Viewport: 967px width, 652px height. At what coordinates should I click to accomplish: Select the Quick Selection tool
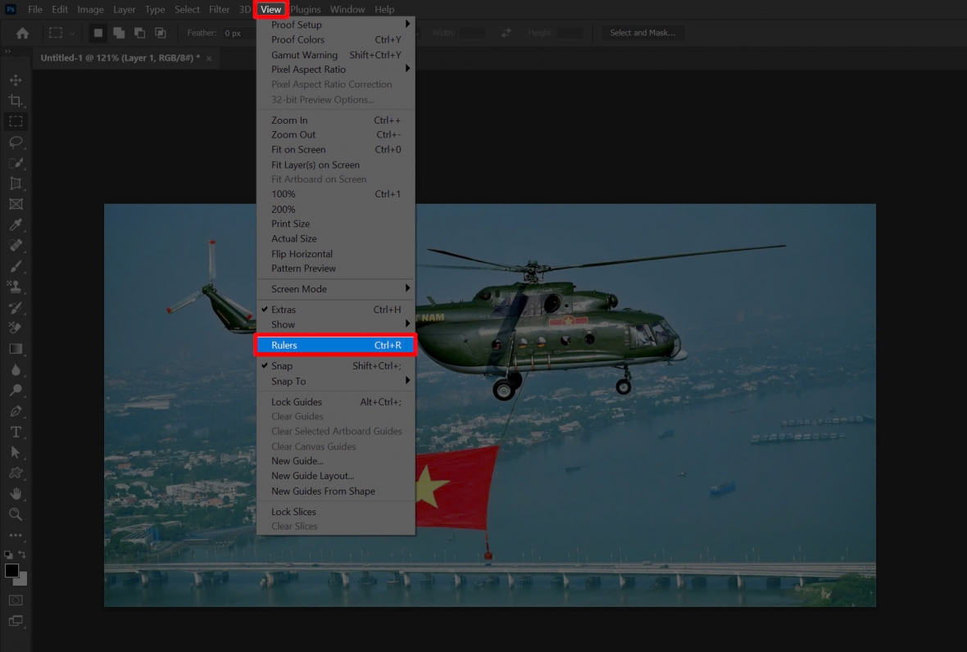coord(16,163)
